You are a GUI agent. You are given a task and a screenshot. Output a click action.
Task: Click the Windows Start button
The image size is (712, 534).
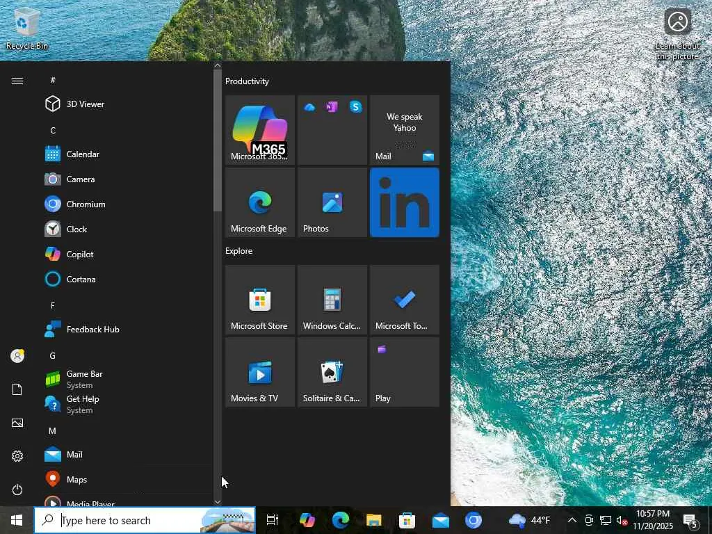tap(17, 520)
